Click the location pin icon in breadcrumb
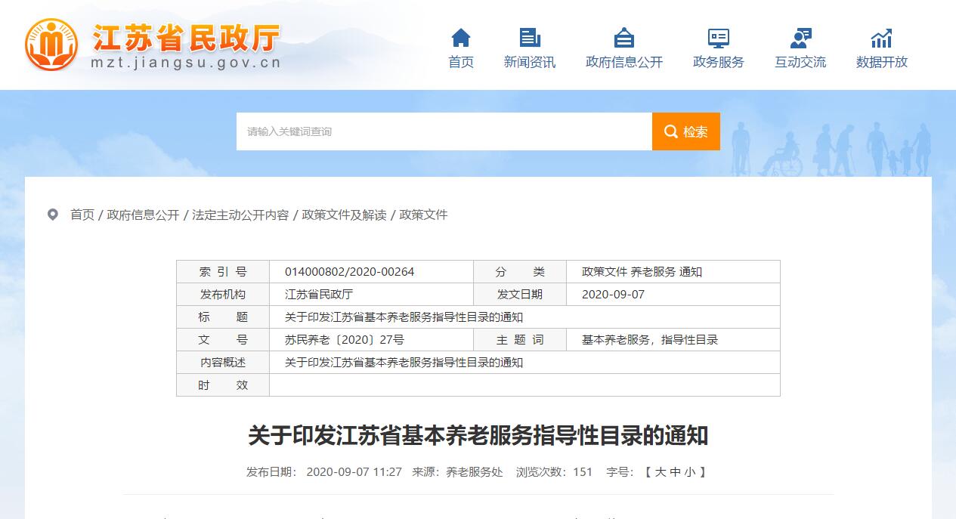The image size is (956, 519). (x=53, y=215)
